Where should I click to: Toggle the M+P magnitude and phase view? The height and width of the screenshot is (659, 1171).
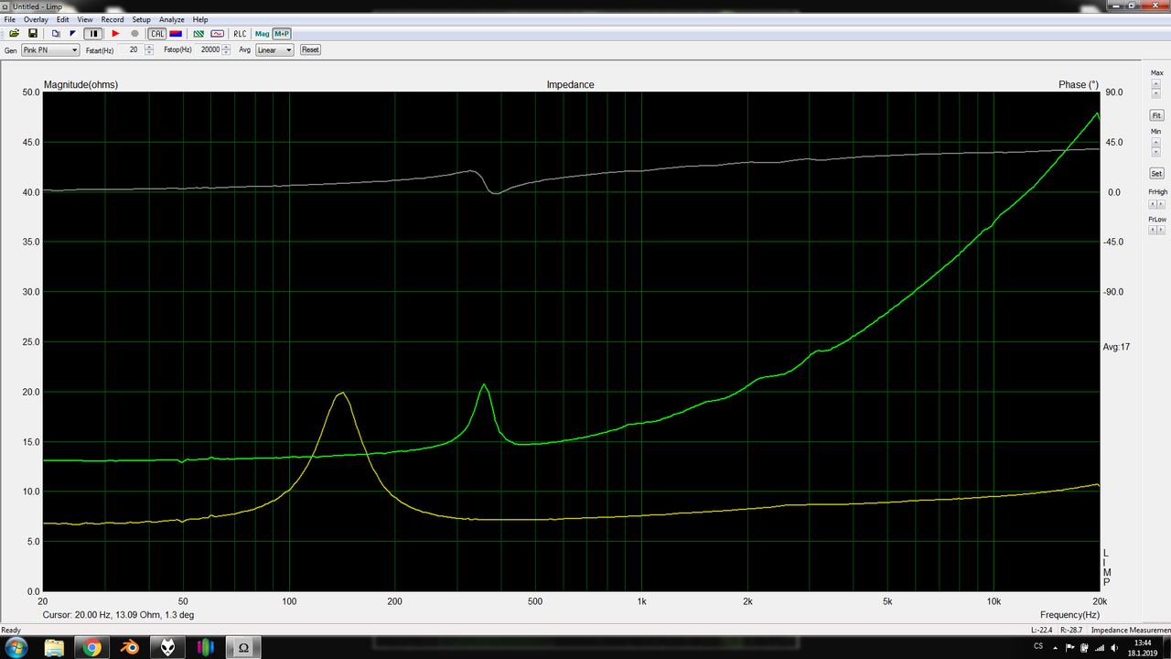click(x=281, y=34)
